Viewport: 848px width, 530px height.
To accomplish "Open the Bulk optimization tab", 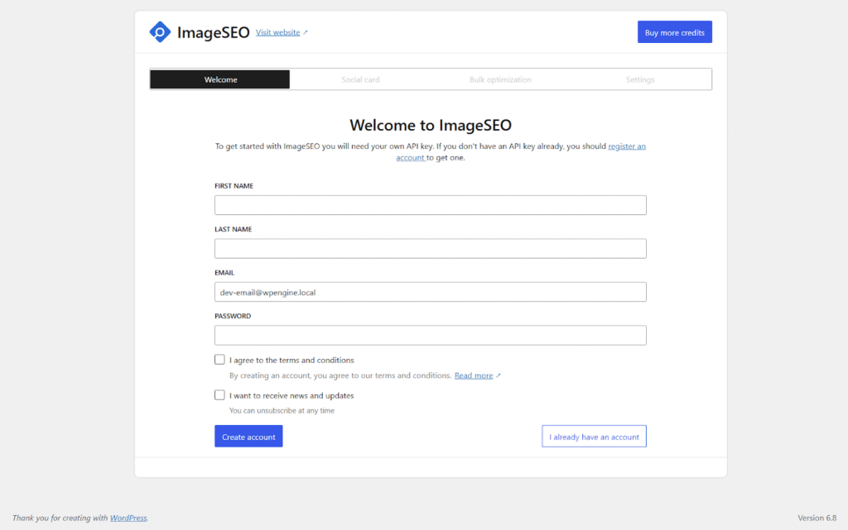I will (500, 79).
